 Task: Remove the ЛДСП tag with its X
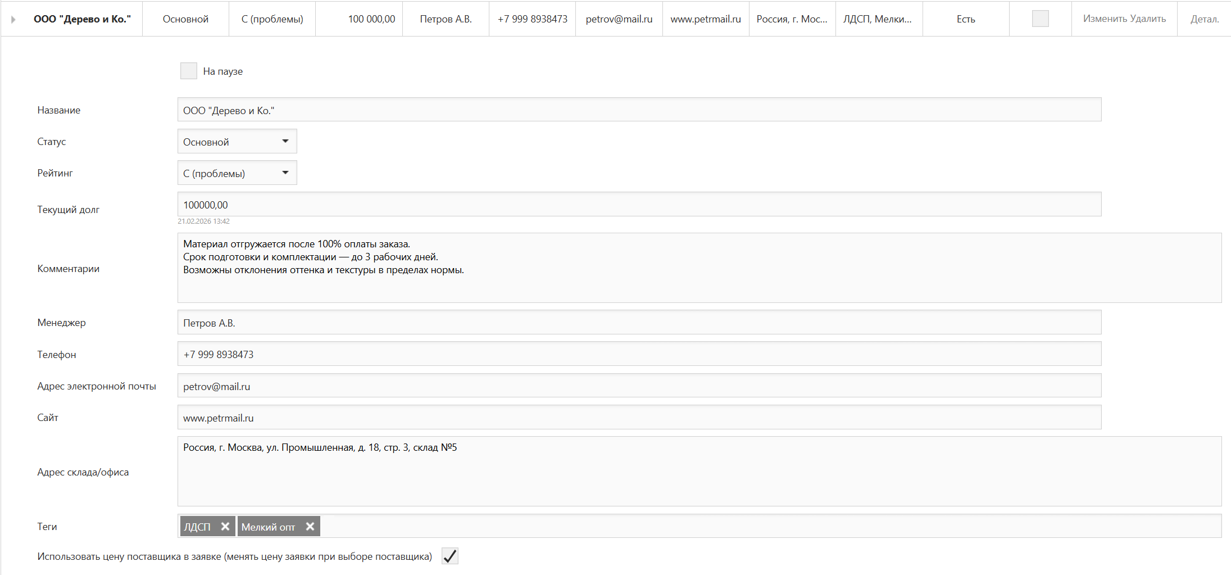(225, 526)
